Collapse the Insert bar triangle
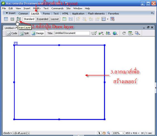 7,13
